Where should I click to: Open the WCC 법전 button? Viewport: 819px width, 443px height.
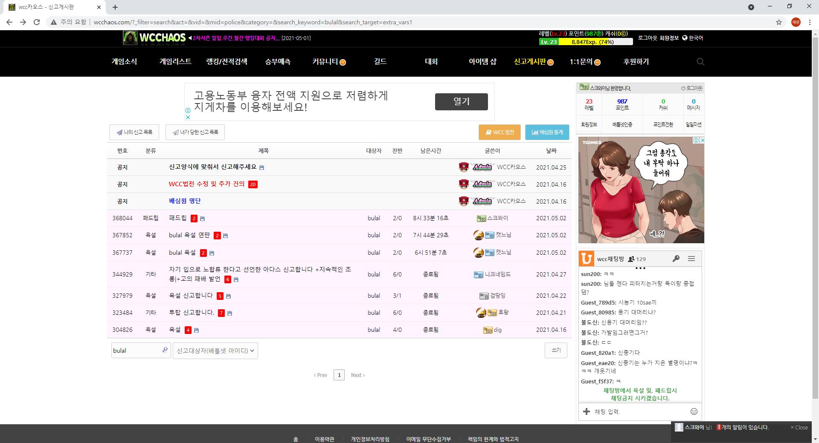click(x=500, y=132)
